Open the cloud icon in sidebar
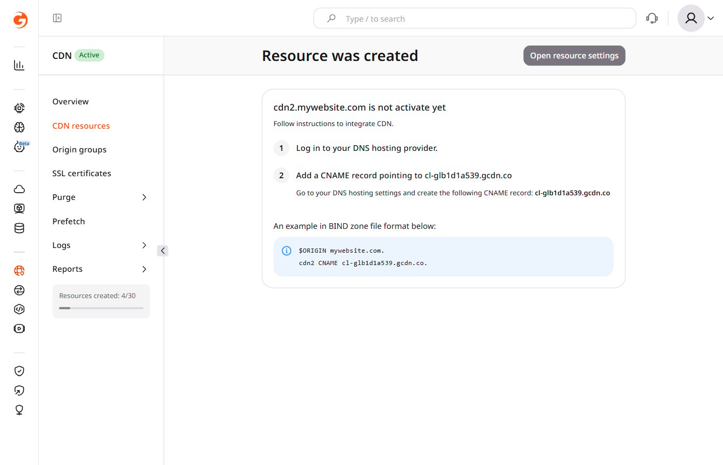 (19, 189)
